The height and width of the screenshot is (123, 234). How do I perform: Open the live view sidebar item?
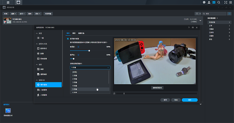pos(48,59)
